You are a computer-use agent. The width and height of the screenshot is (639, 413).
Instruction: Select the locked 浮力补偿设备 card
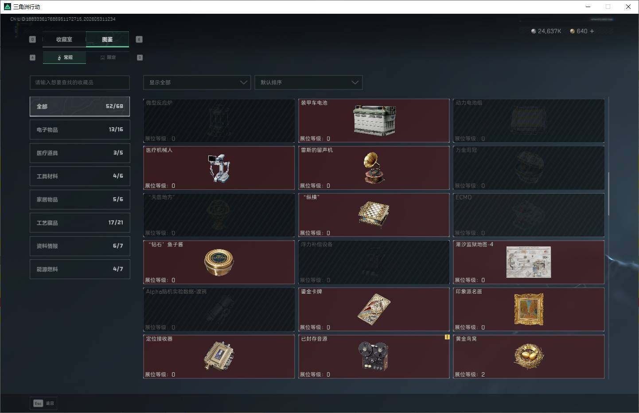tap(374, 262)
